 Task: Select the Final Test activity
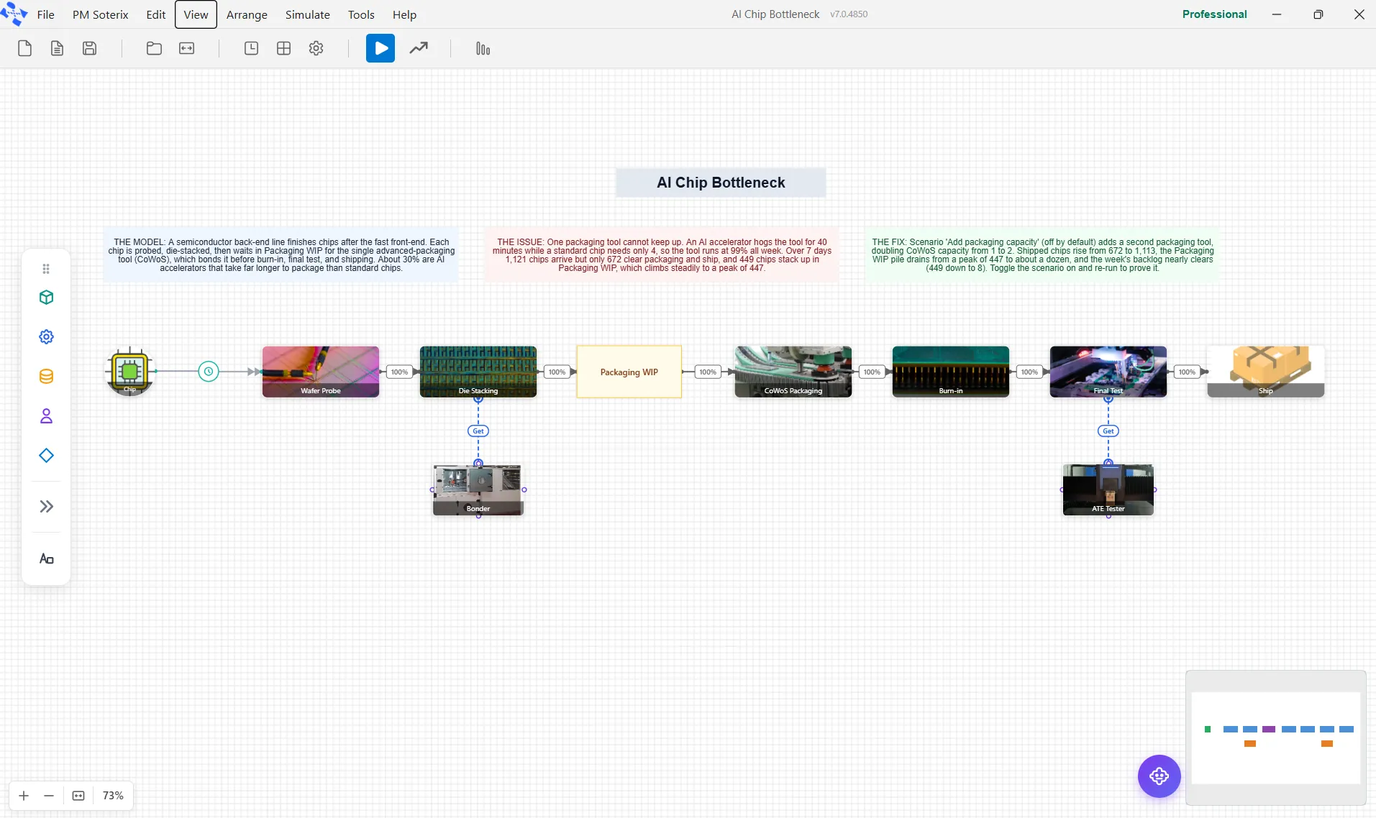pyautogui.click(x=1108, y=372)
